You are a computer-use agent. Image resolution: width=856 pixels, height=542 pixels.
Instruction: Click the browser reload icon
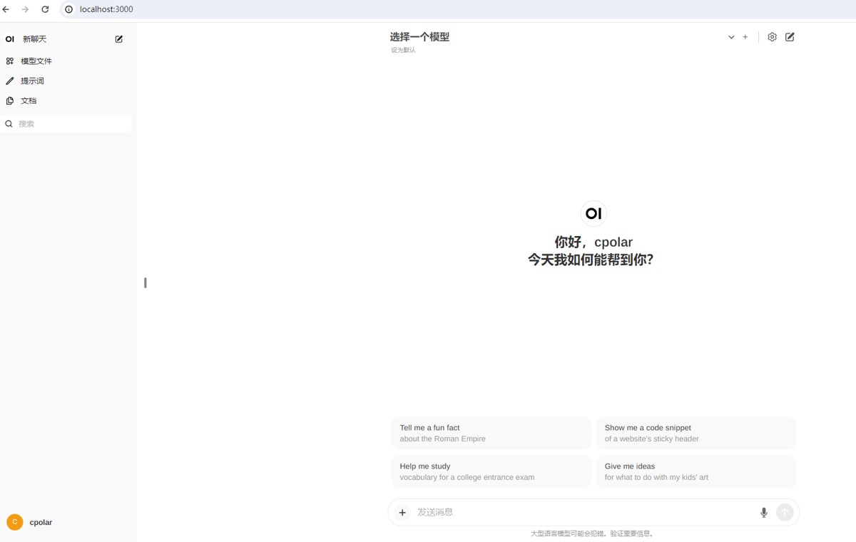45,9
